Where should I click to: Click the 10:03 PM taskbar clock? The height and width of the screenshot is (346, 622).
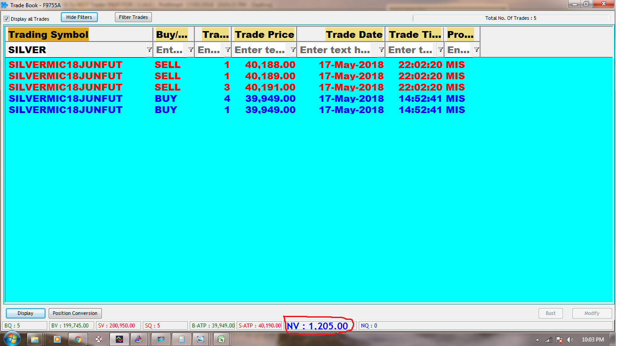593,340
